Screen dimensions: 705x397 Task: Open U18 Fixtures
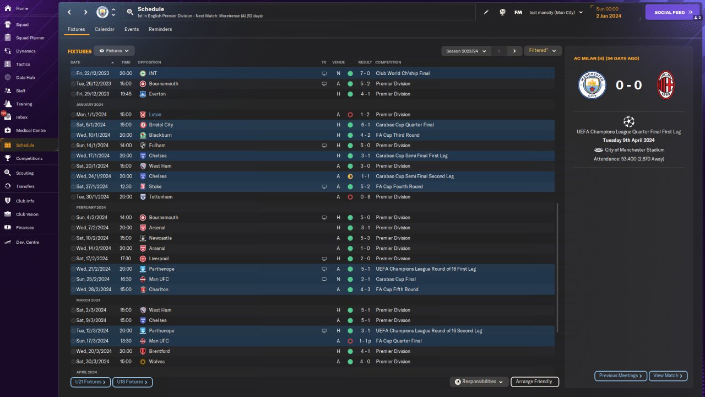point(132,382)
